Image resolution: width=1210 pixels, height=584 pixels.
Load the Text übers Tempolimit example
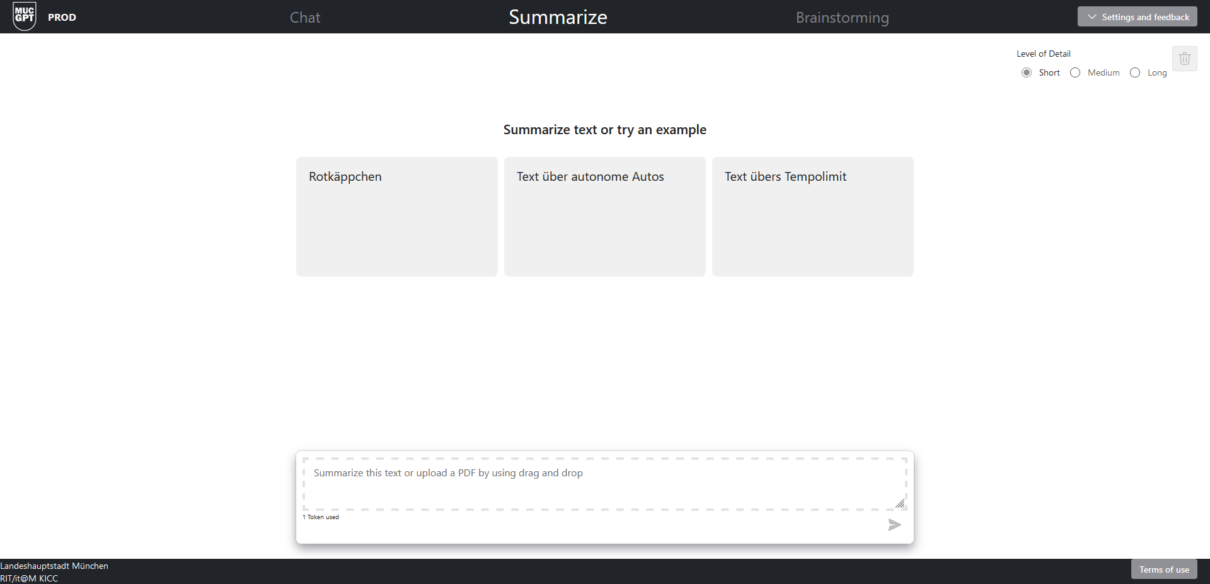click(812, 216)
